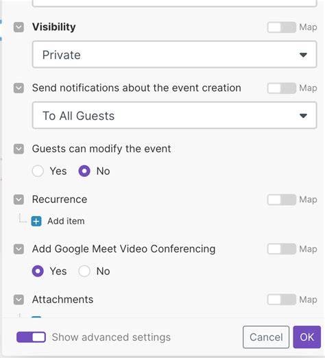
Task: Open the To All Guests notifications dropdown
Action: (175, 115)
